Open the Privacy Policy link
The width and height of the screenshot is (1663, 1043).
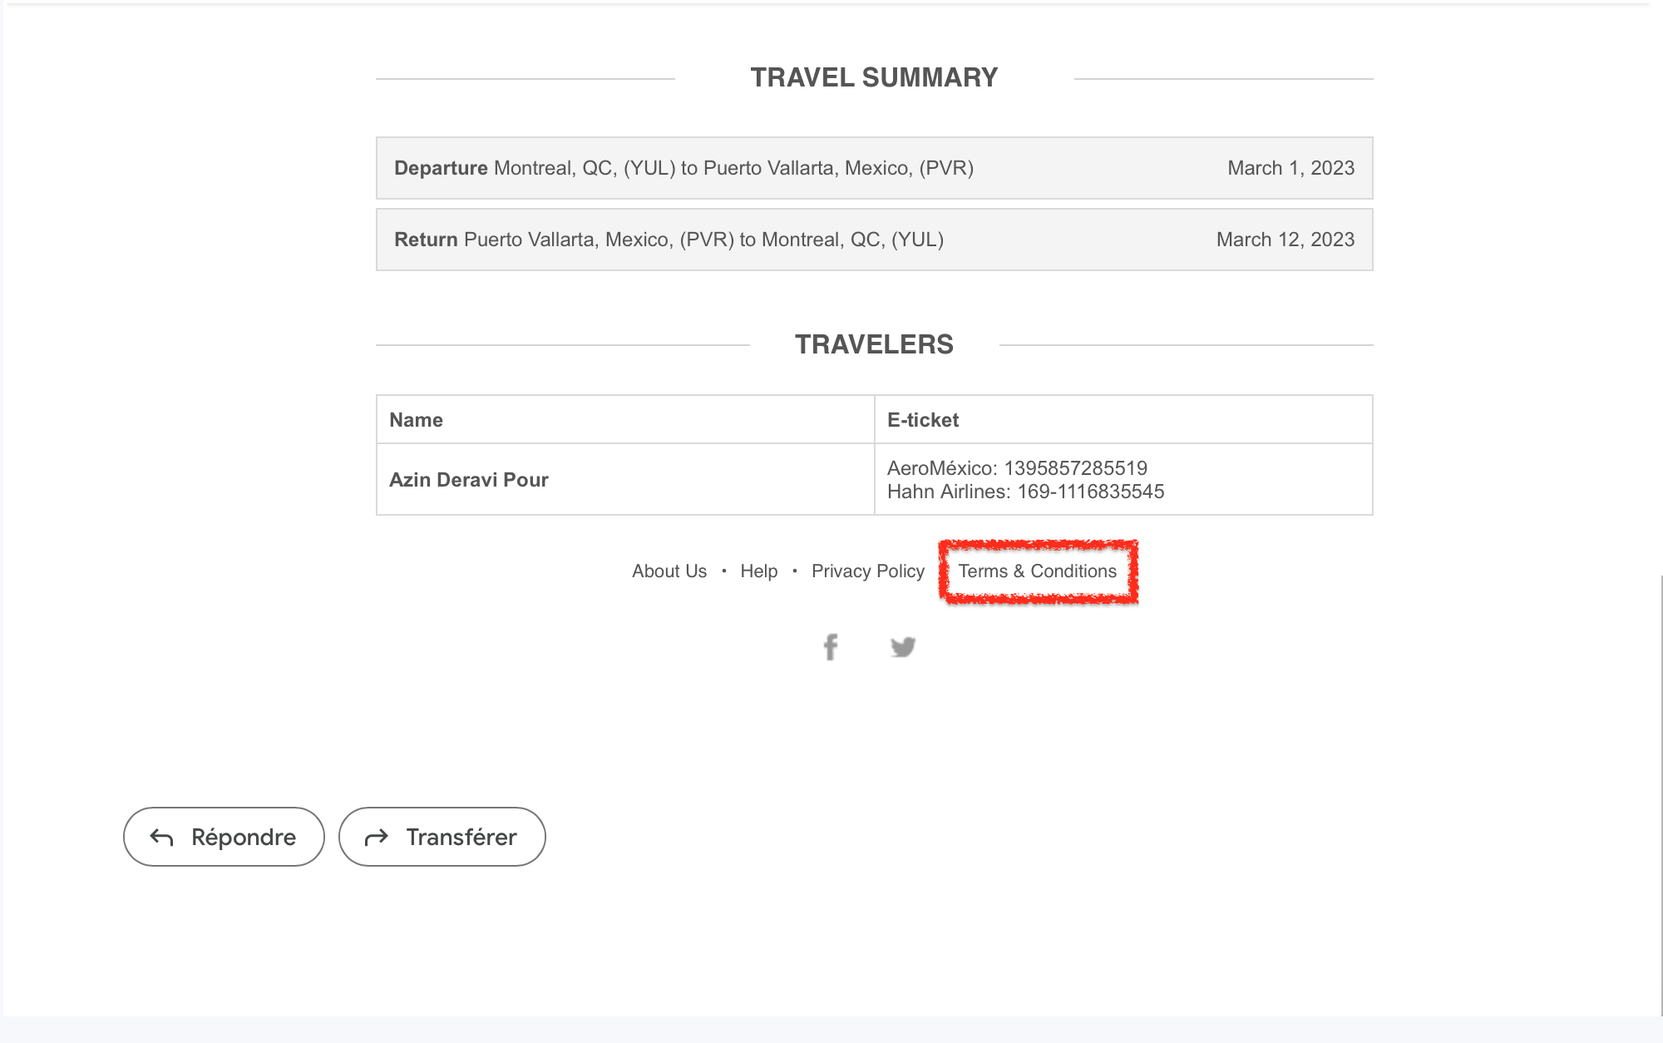[868, 571]
